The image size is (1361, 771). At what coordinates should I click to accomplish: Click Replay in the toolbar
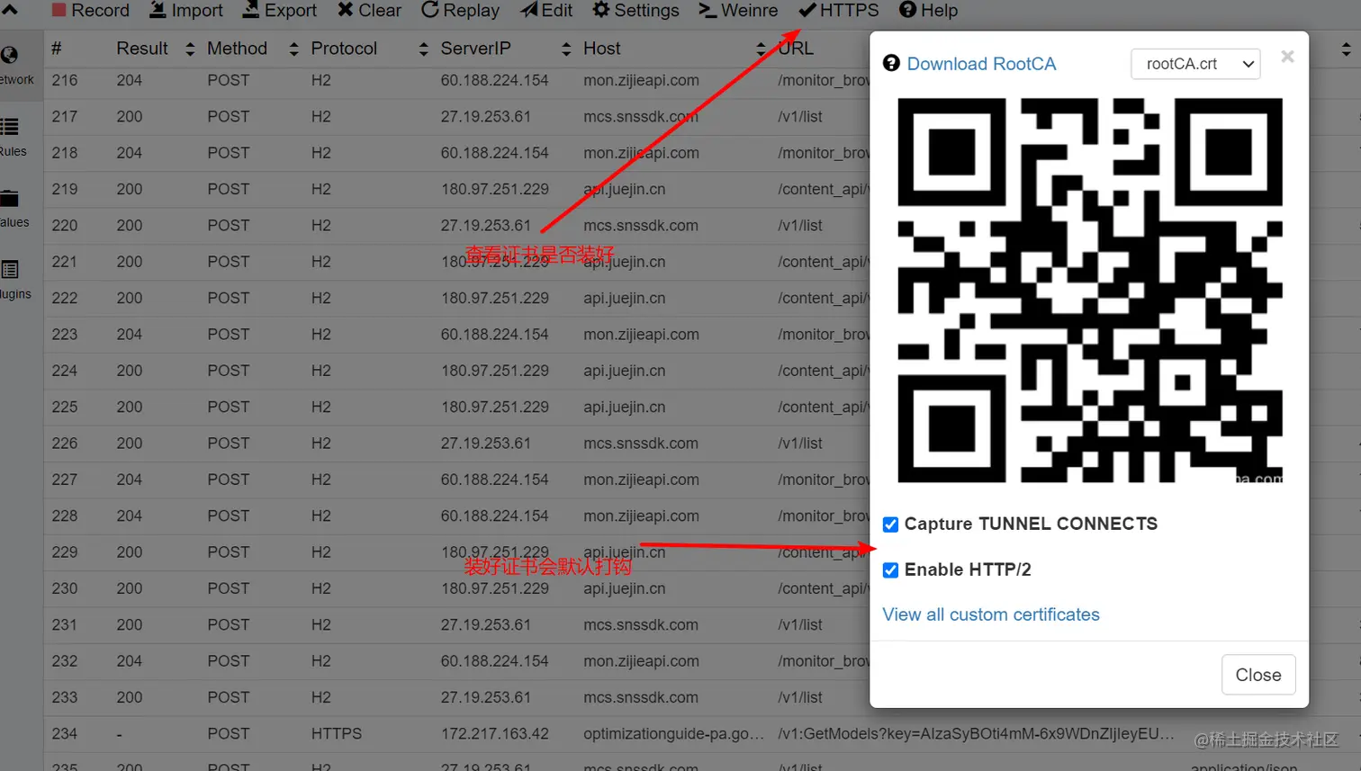tap(460, 11)
